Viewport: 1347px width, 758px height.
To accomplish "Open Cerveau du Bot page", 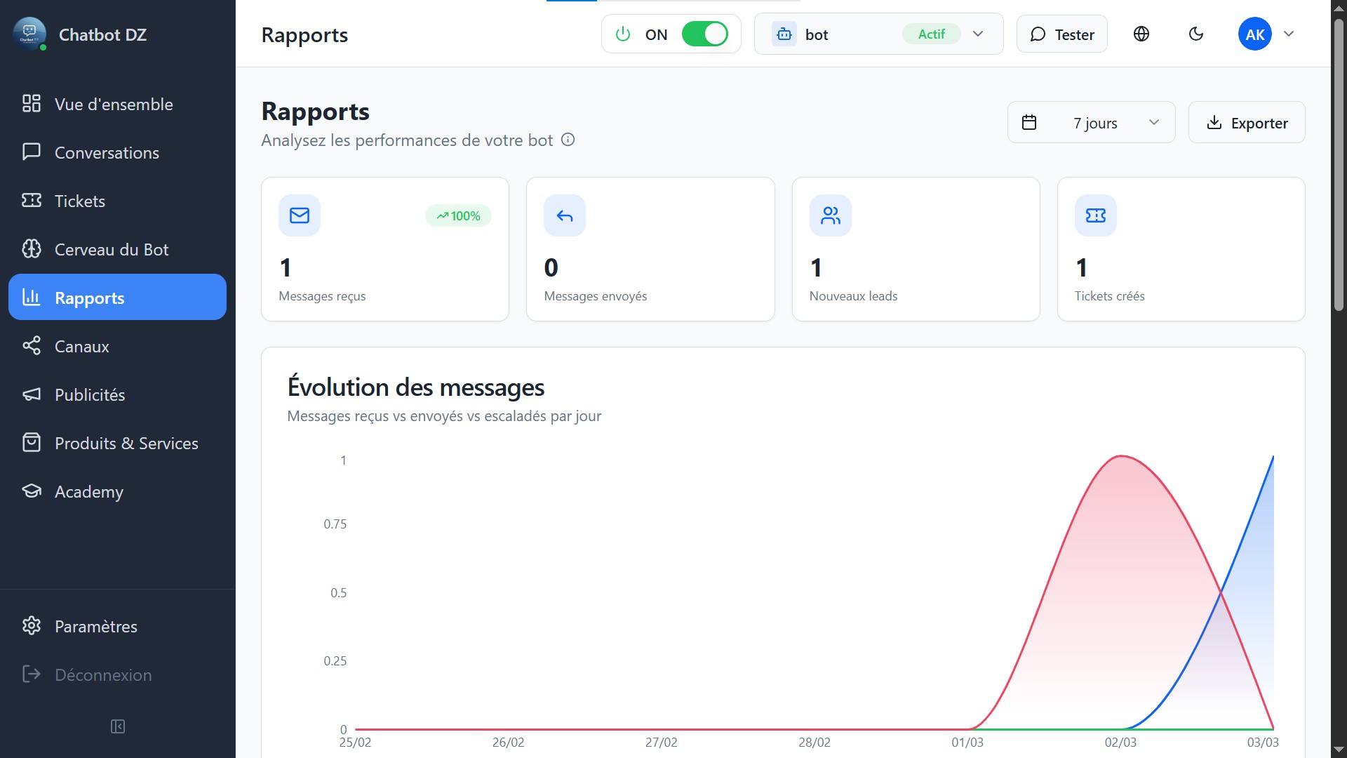I will point(117,250).
